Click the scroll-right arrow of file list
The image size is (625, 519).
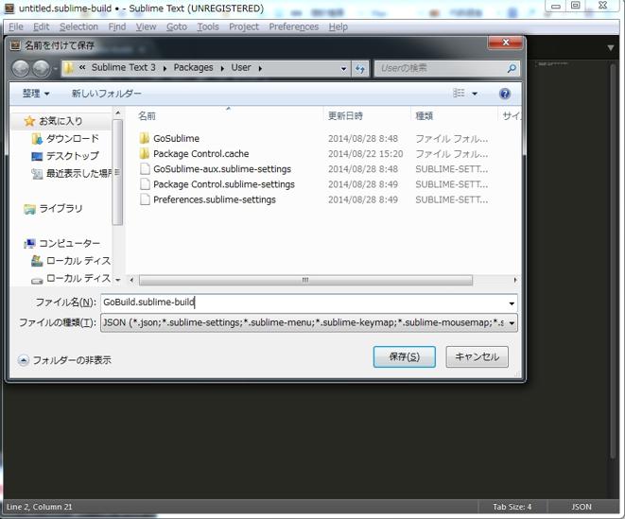point(515,280)
